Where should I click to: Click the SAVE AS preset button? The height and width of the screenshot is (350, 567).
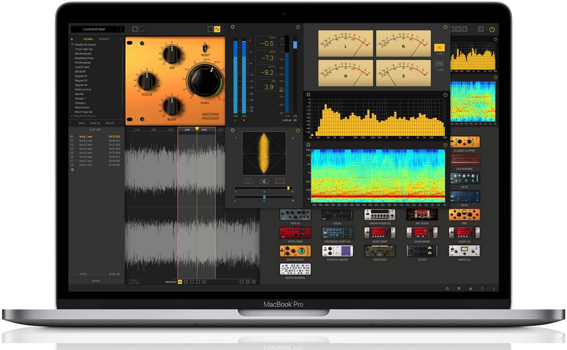95,123
